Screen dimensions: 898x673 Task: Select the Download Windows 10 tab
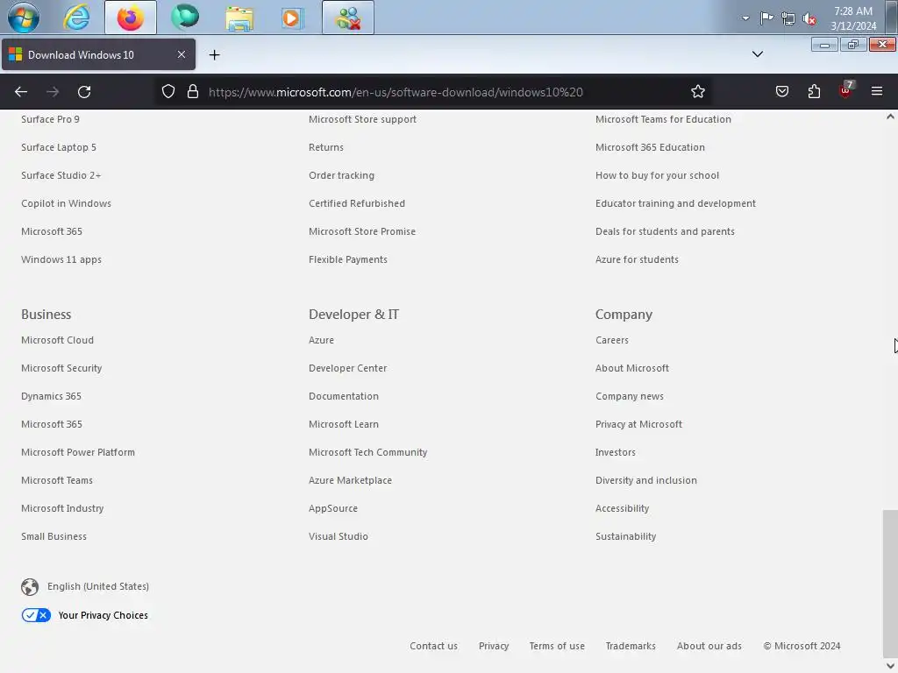point(98,54)
